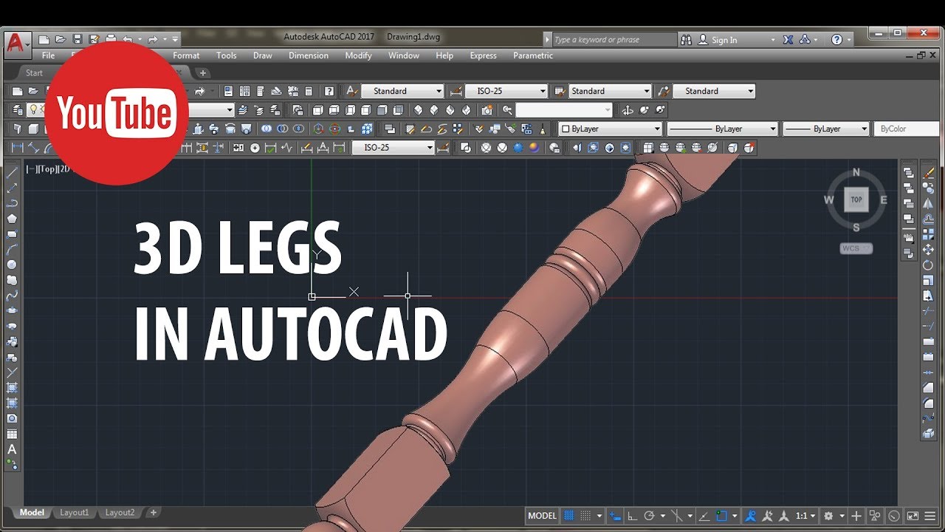Viewport: 945px width, 532px height.
Task: Open dimension style ISO-25 dropdown in styles toolbar
Action: [x=506, y=92]
